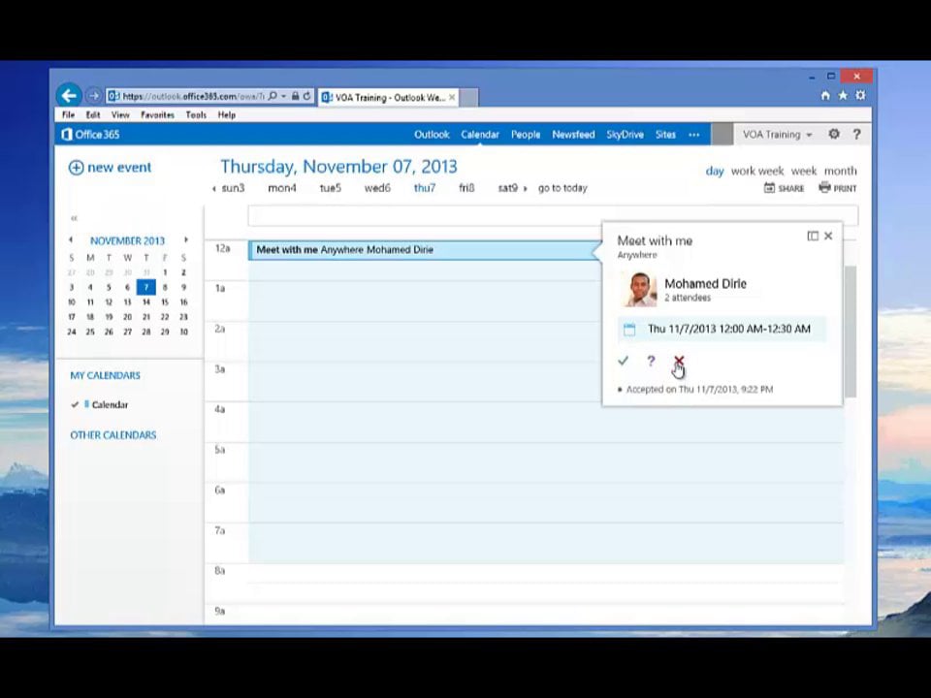Click the browser URL address field
931x698 pixels.
(x=193, y=96)
